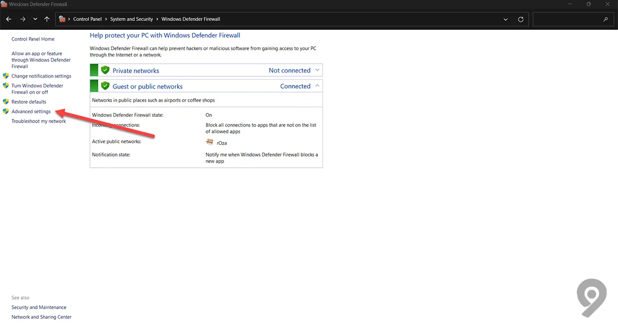Select System and Security in breadcrumb
The width and height of the screenshot is (618, 328).
pyautogui.click(x=131, y=19)
